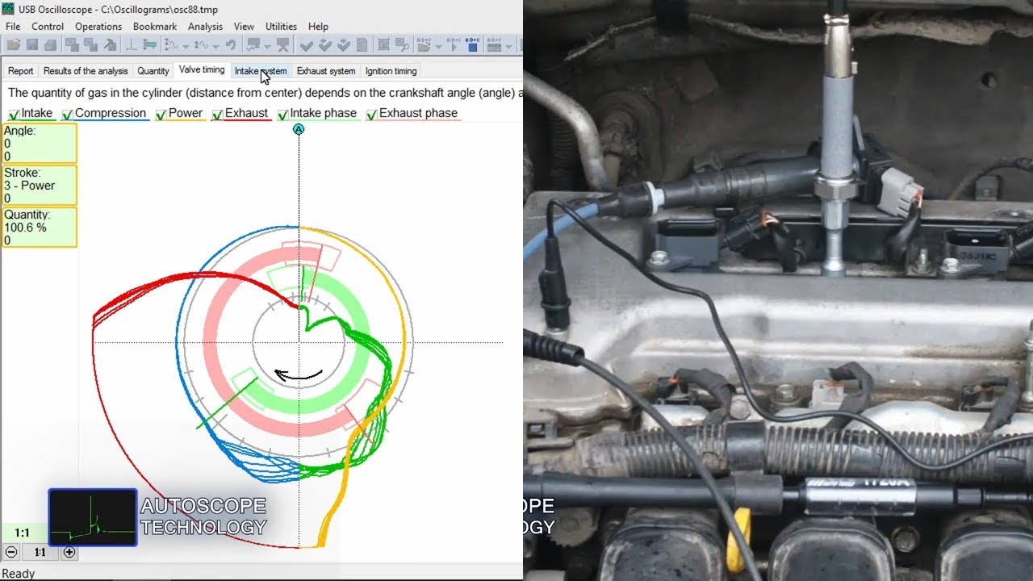Click the add bookmark flag icon
1033x581 pixels.
click(253, 44)
